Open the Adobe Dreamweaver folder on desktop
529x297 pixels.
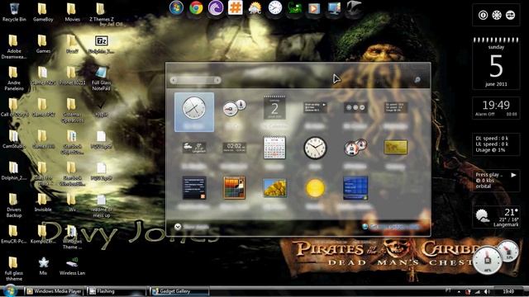click(14, 46)
